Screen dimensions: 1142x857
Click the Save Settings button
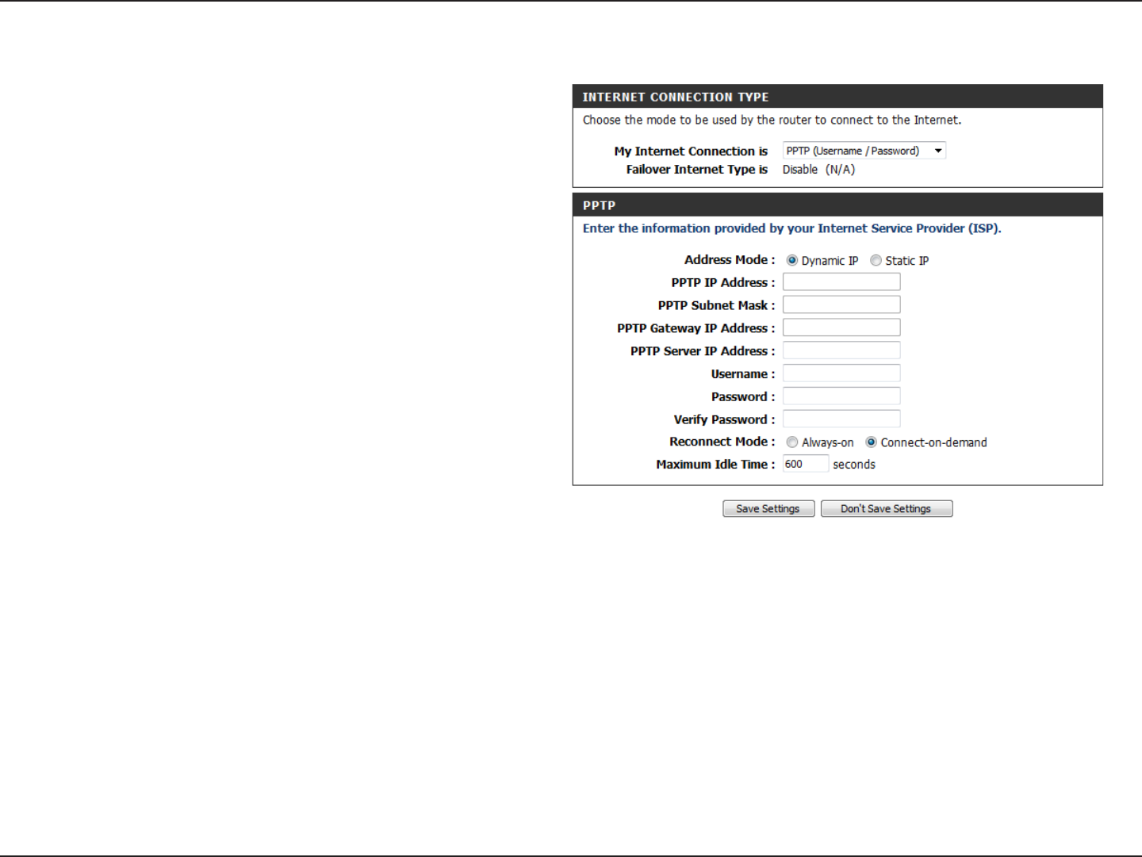coord(768,509)
